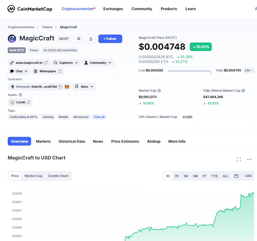The image size is (257, 241).
Task: Expand chart to fullscreen icon
Action: click(x=239, y=159)
